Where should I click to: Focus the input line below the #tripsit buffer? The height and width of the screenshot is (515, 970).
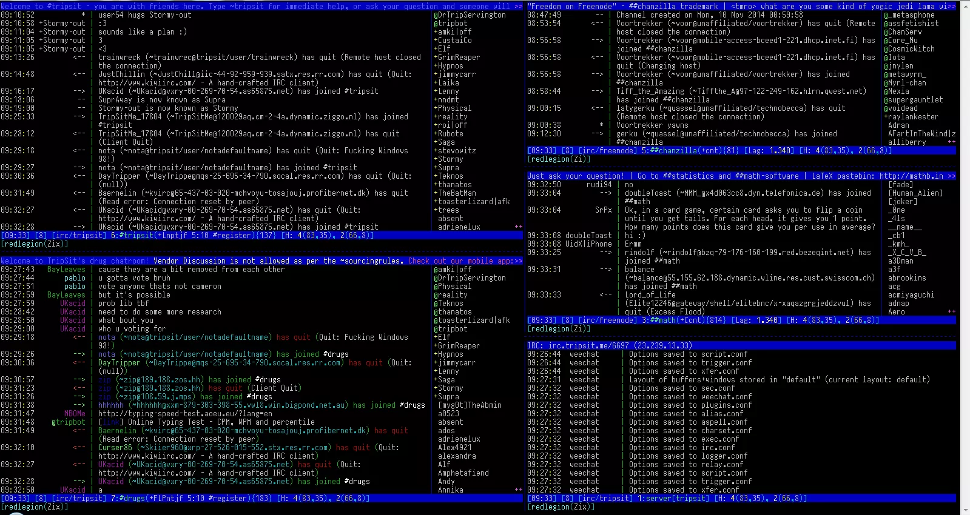[x=243, y=244]
